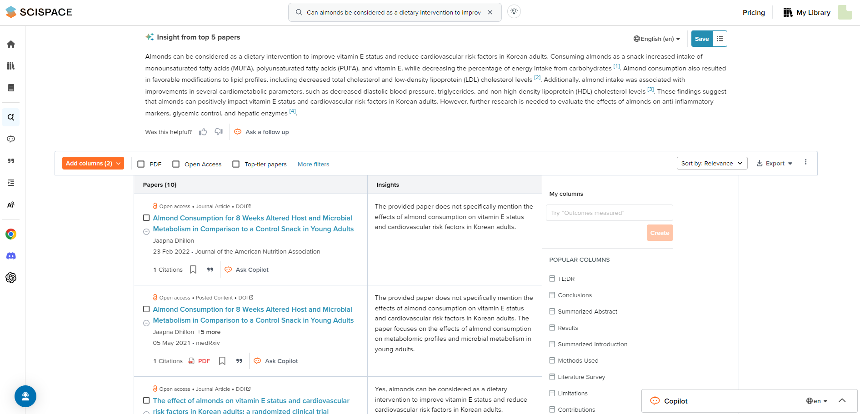Open the chat bubble icon in sidebar
The image size is (860, 414).
pyautogui.click(x=11, y=139)
